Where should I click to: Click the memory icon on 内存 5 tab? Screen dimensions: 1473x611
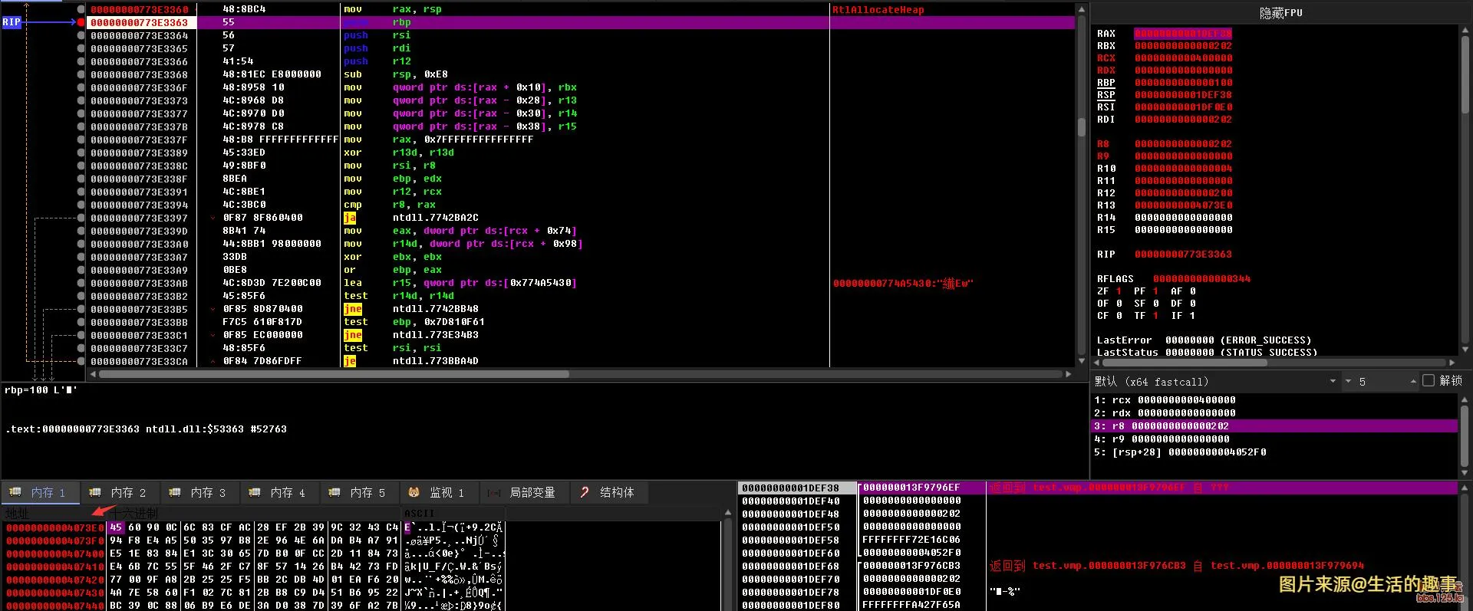tap(334, 492)
